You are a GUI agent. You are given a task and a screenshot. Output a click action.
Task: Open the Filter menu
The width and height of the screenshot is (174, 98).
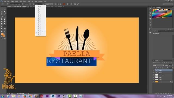click(29, 1)
